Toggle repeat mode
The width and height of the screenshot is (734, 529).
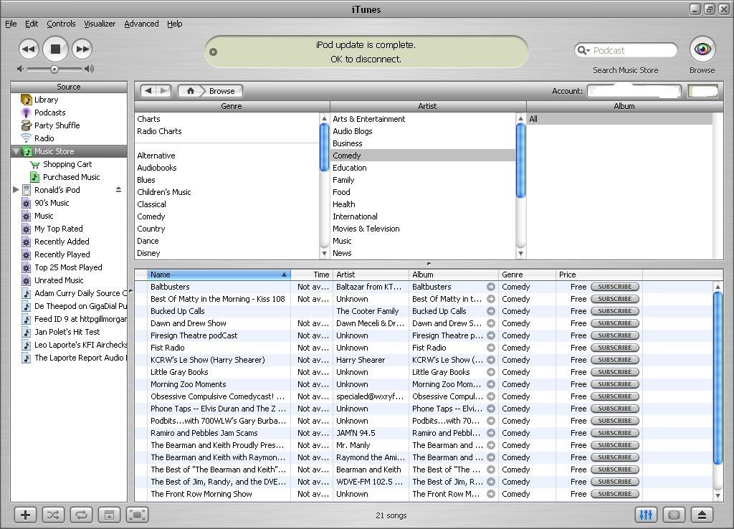click(x=81, y=515)
